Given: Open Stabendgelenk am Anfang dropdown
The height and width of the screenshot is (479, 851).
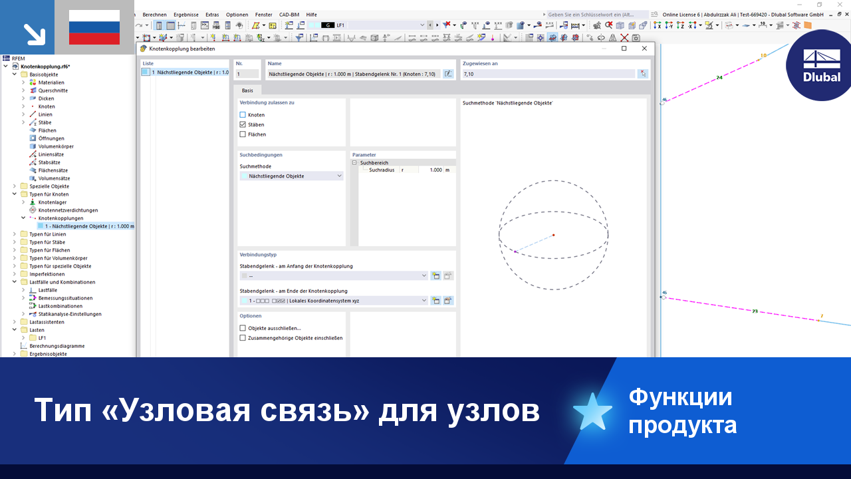Looking at the screenshot, I should point(424,275).
